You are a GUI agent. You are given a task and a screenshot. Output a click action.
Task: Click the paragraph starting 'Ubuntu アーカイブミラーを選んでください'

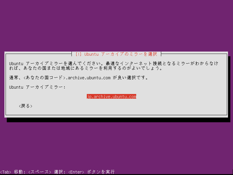tap(114, 66)
